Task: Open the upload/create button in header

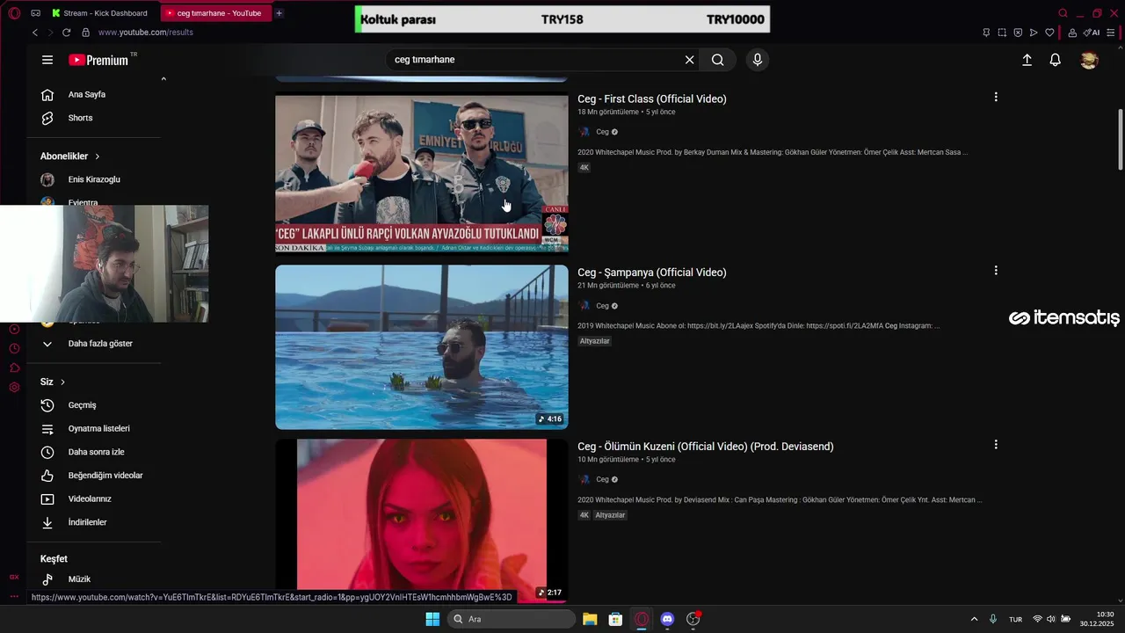Action: [1027, 60]
